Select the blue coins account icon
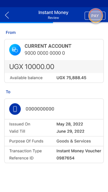Image resolution: width=108 pixels, height=192 pixels. pyautogui.click(x=15, y=50)
